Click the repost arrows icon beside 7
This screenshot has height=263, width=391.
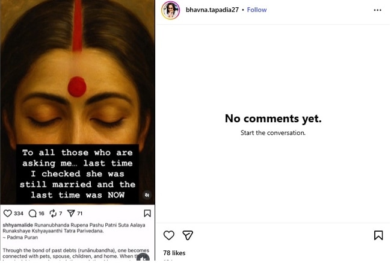coord(53,214)
